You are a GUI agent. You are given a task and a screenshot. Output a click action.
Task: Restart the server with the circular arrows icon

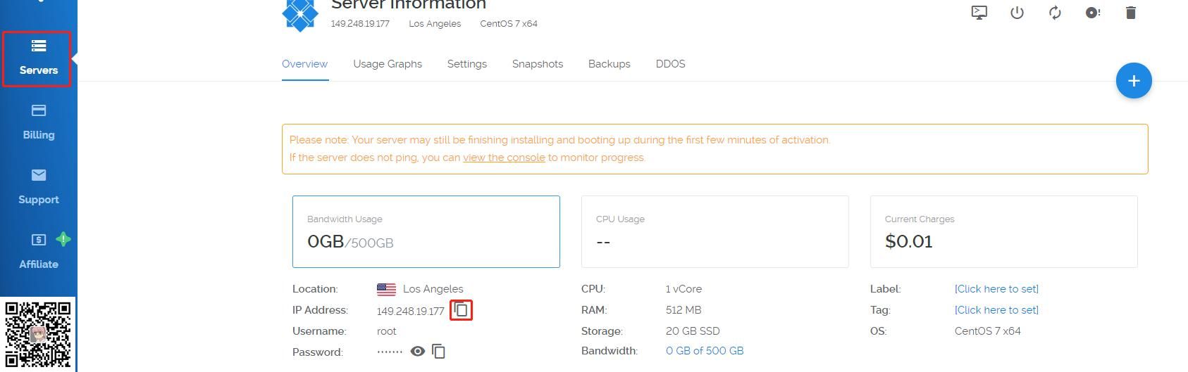[1055, 13]
